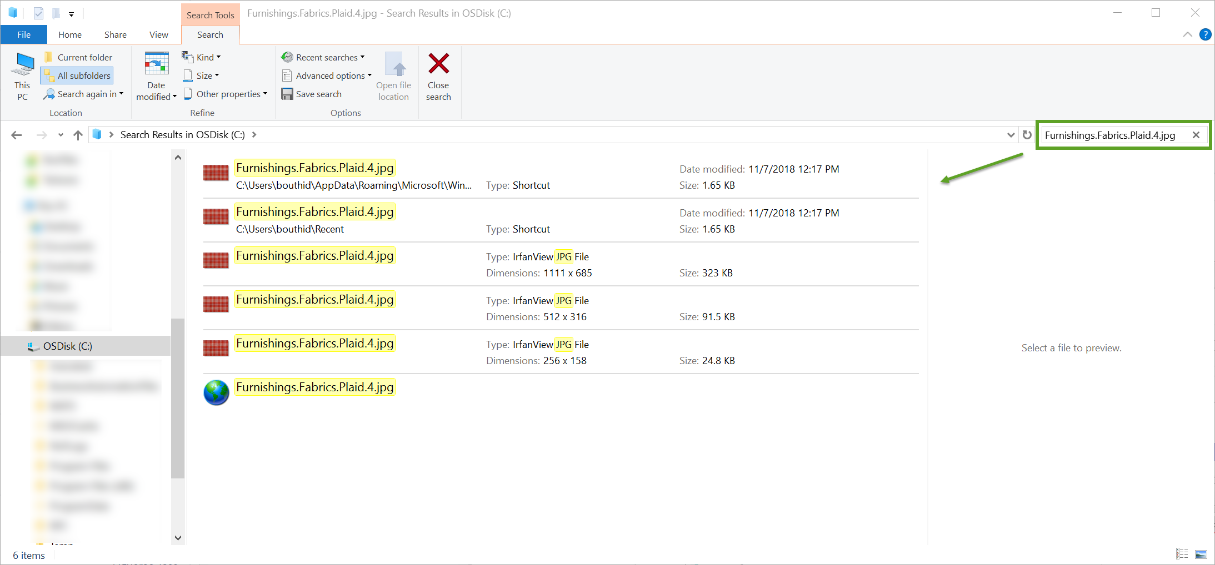The image size is (1215, 565).
Task: Select OSDisk (C:) in navigation pane
Action: tap(68, 346)
